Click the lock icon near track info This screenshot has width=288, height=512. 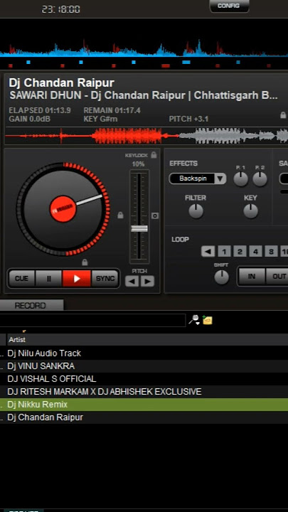(x=283, y=114)
